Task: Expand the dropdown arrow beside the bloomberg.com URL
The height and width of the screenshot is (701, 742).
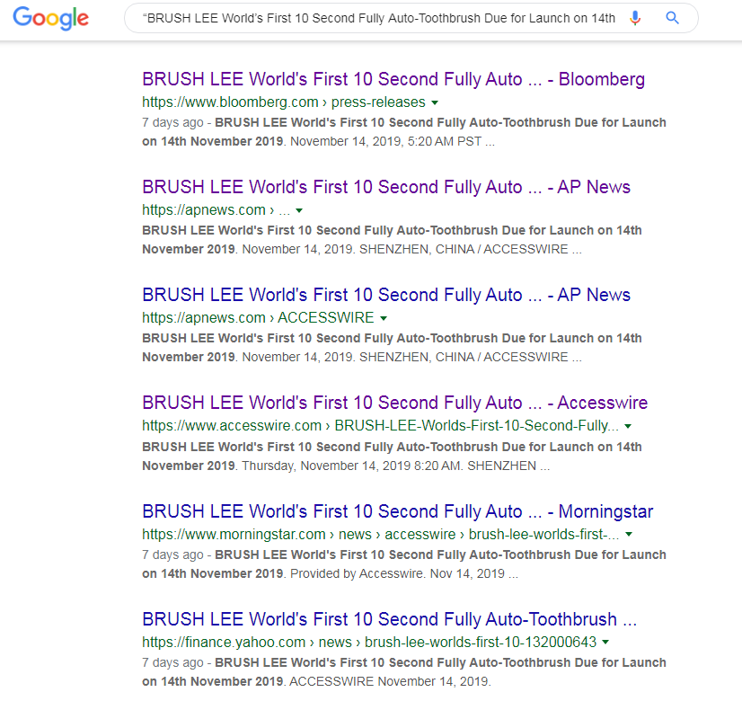Action: [x=435, y=102]
